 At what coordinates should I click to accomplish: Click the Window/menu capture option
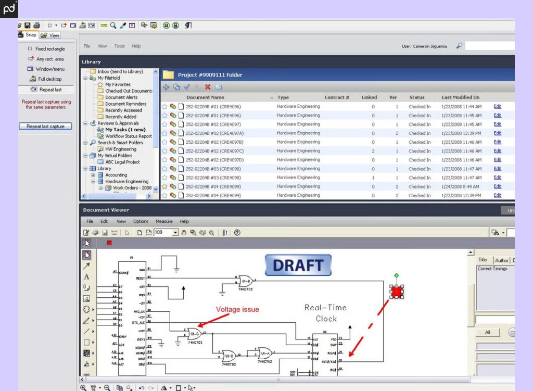coord(46,69)
